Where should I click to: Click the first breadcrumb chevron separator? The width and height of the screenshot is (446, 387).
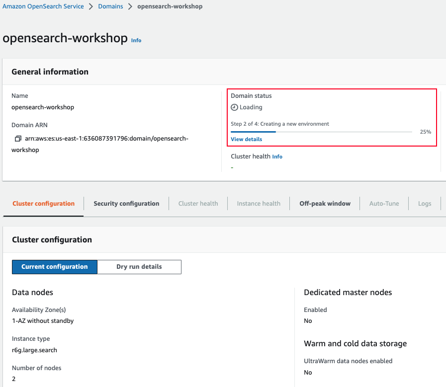(91, 6)
